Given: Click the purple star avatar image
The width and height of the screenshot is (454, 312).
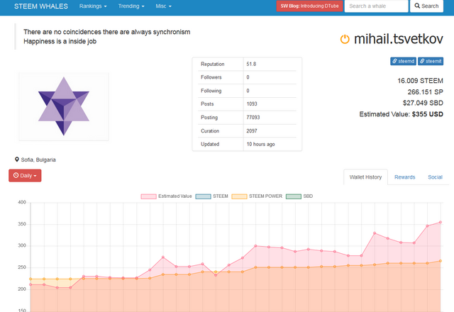Looking at the screenshot, I should click(x=64, y=106).
